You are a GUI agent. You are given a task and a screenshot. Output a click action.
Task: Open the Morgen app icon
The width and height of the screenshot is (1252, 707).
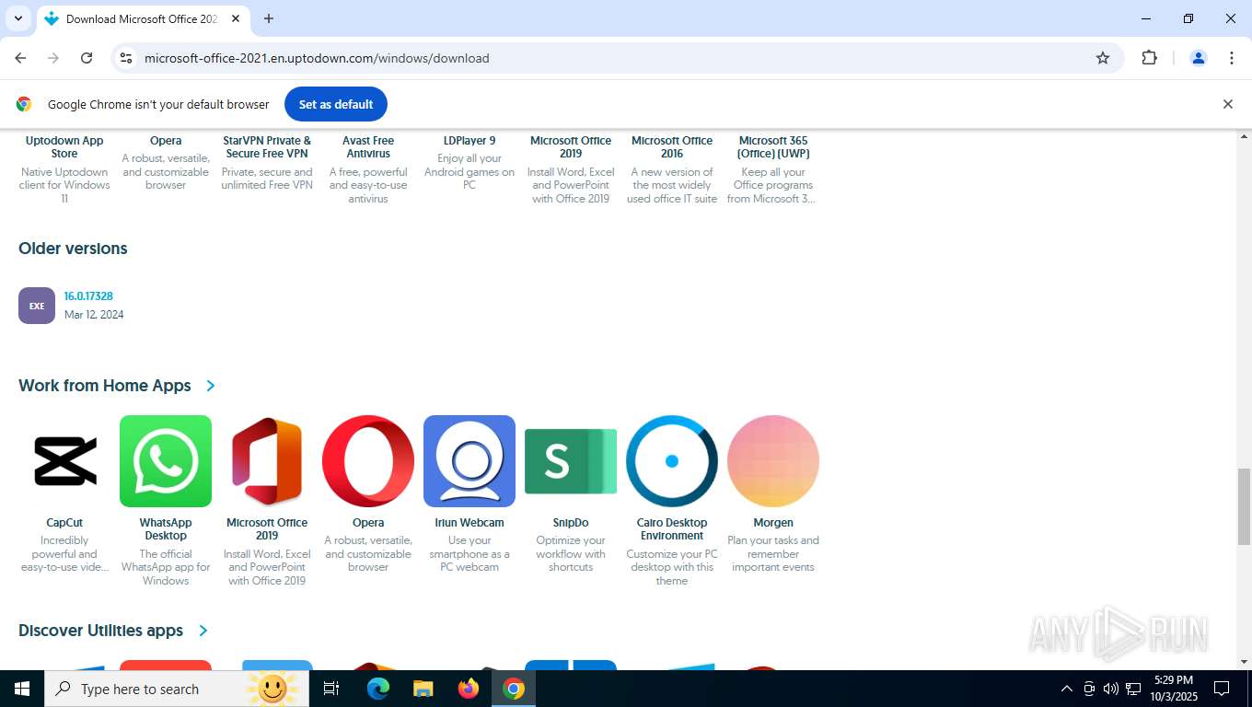pyautogui.click(x=773, y=461)
